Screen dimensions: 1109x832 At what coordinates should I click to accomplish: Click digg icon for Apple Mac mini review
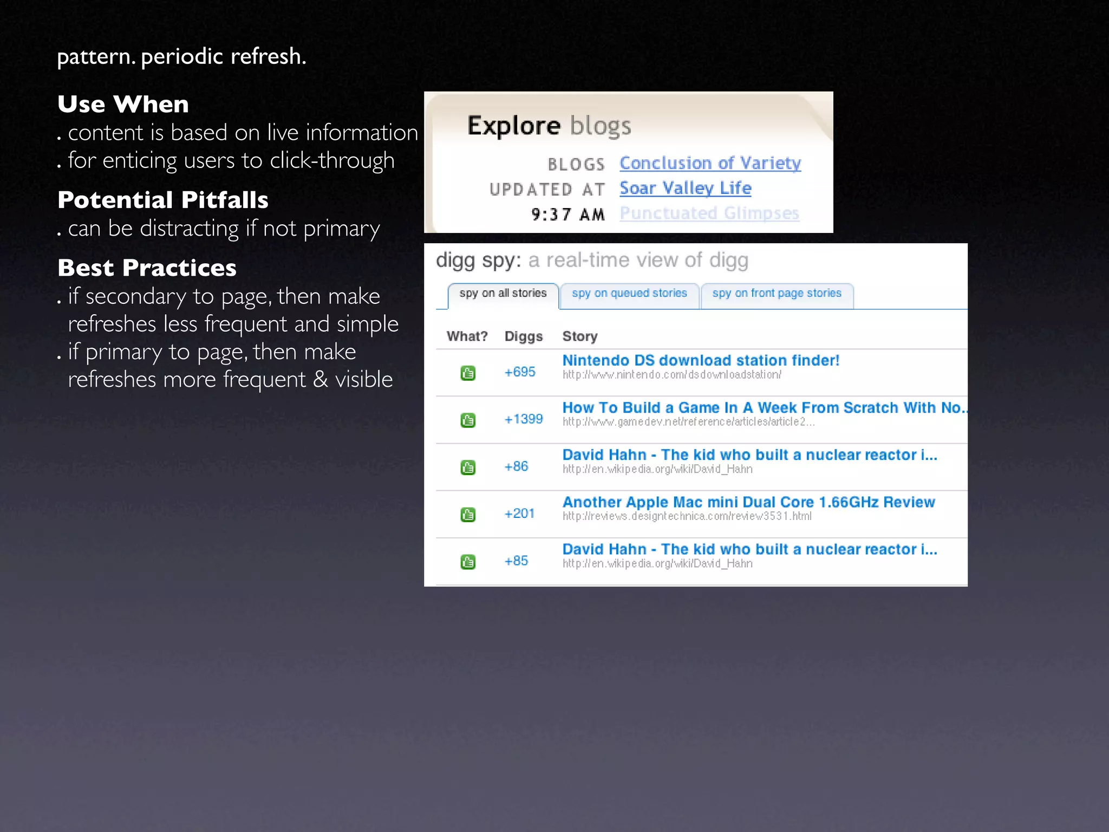point(468,515)
